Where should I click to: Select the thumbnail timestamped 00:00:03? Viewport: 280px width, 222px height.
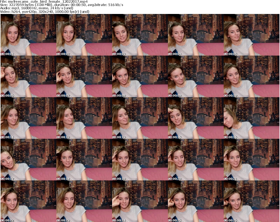pyautogui.click(x=140, y=35)
